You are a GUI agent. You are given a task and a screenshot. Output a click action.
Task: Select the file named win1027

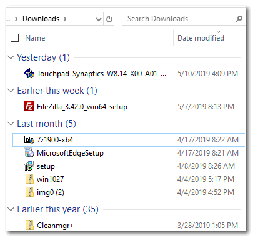50,179
